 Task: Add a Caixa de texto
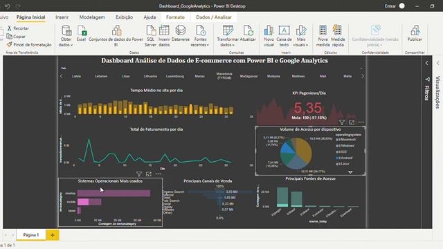point(284,36)
